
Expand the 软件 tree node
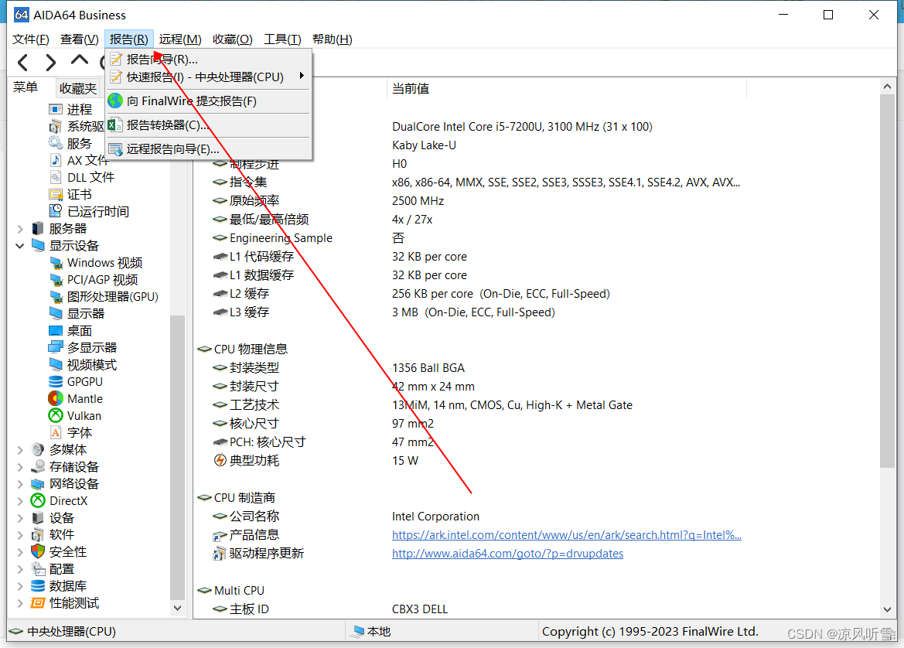pos(20,535)
